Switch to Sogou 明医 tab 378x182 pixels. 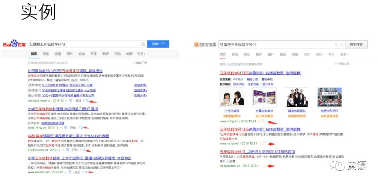coord(295,55)
